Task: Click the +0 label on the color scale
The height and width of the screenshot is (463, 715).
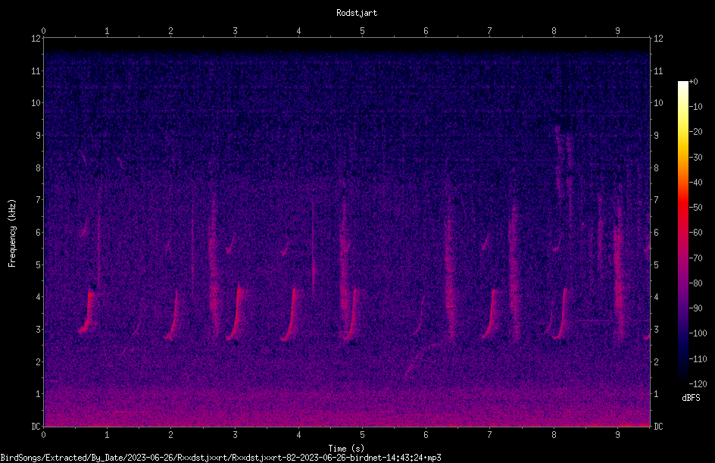Action: [694, 82]
